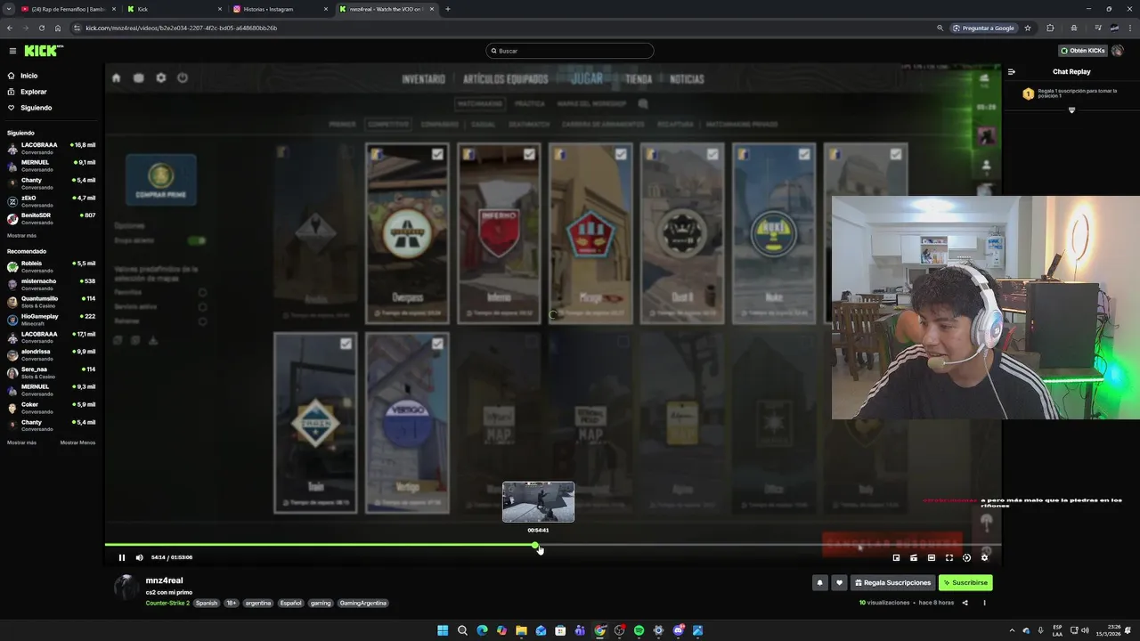Click the address bar URL

(x=182, y=28)
